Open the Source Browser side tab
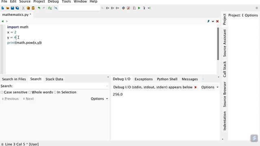 pos(225,94)
